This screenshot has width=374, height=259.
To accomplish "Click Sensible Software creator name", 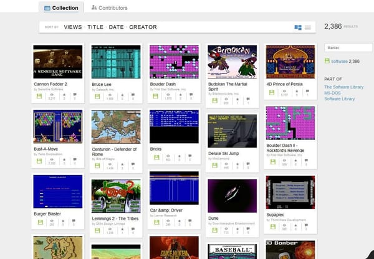I will [50, 90].
